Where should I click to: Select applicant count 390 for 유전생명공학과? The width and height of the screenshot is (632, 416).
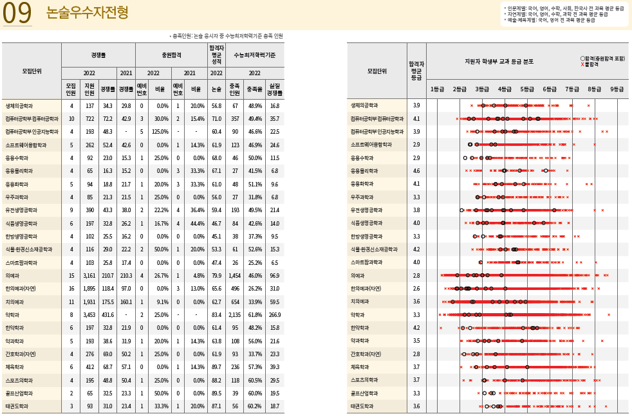click(x=89, y=210)
